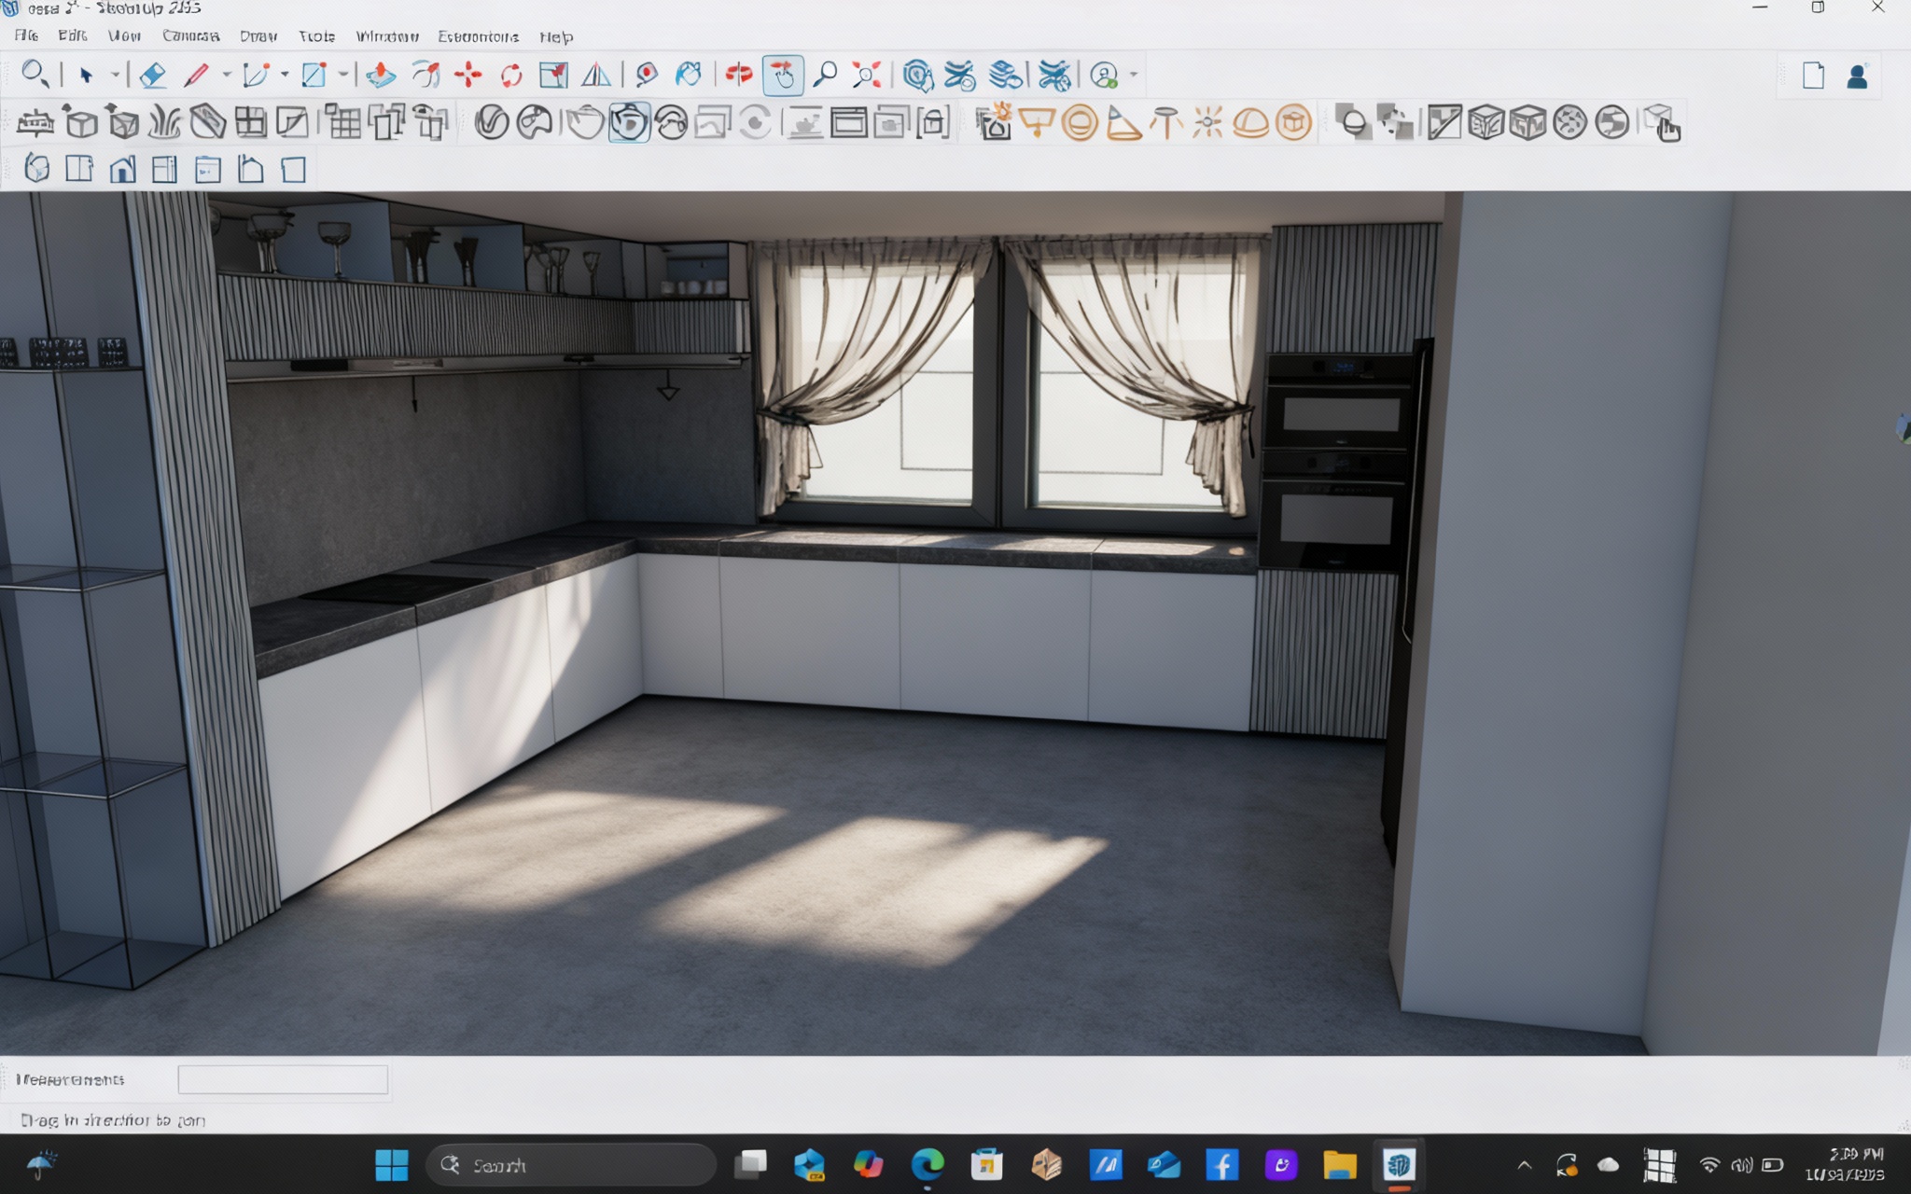Open the Rectangle shape tool dropdown

click(x=342, y=75)
